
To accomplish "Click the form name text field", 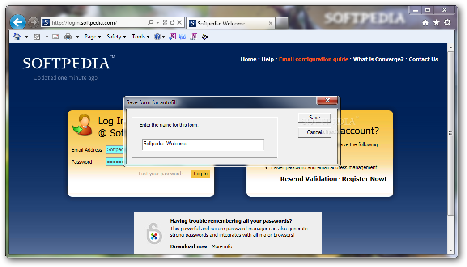I will tap(203, 144).
